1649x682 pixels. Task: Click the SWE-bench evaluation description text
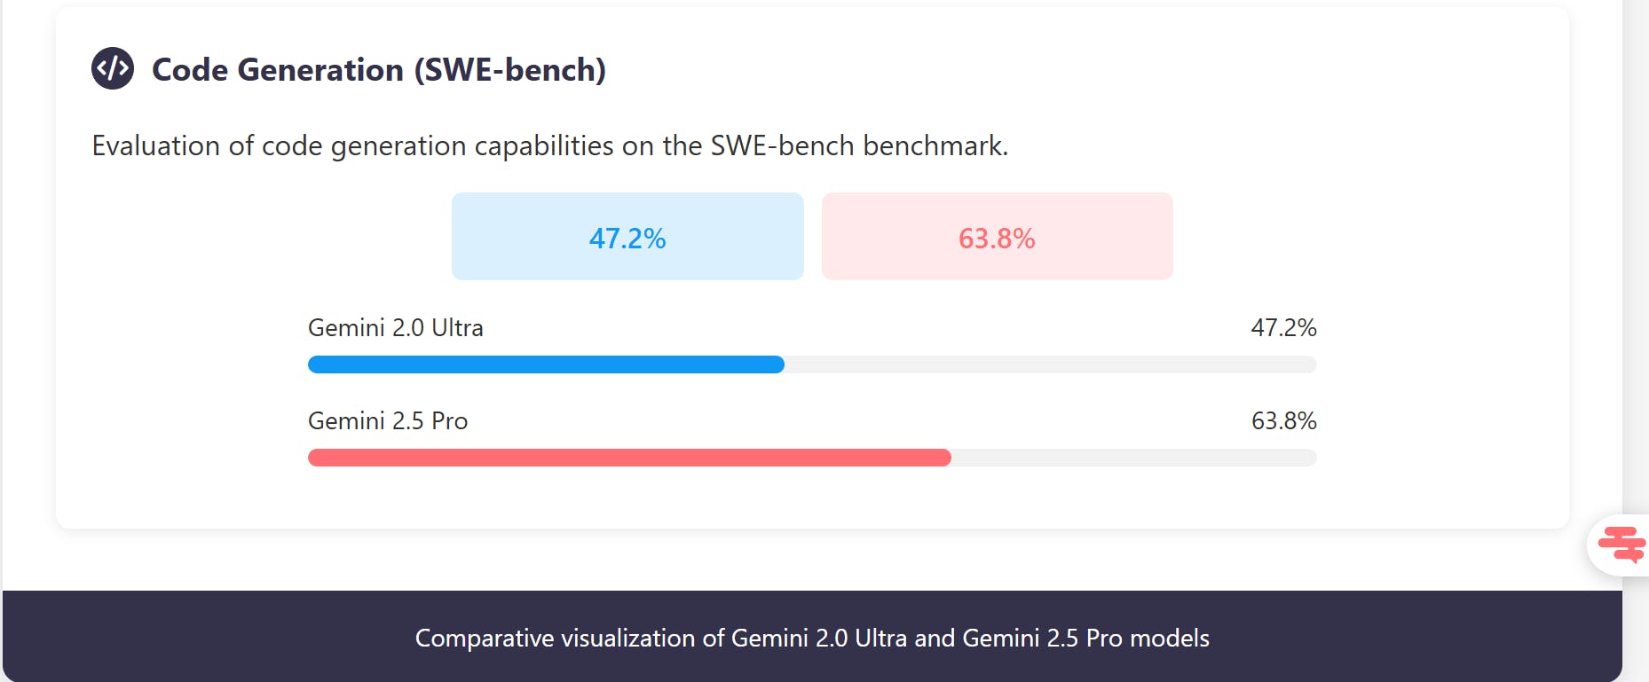tap(549, 145)
